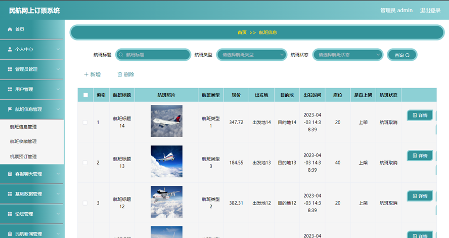Click the clipboard icon beside 民航新闻管理

[x=10, y=234]
